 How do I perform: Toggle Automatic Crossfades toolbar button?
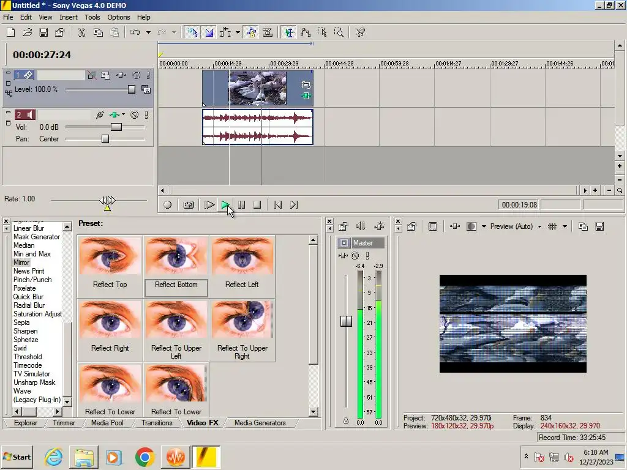[x=209, y=32]
